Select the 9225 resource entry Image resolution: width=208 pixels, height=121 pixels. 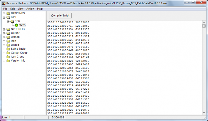coord(22,25)
